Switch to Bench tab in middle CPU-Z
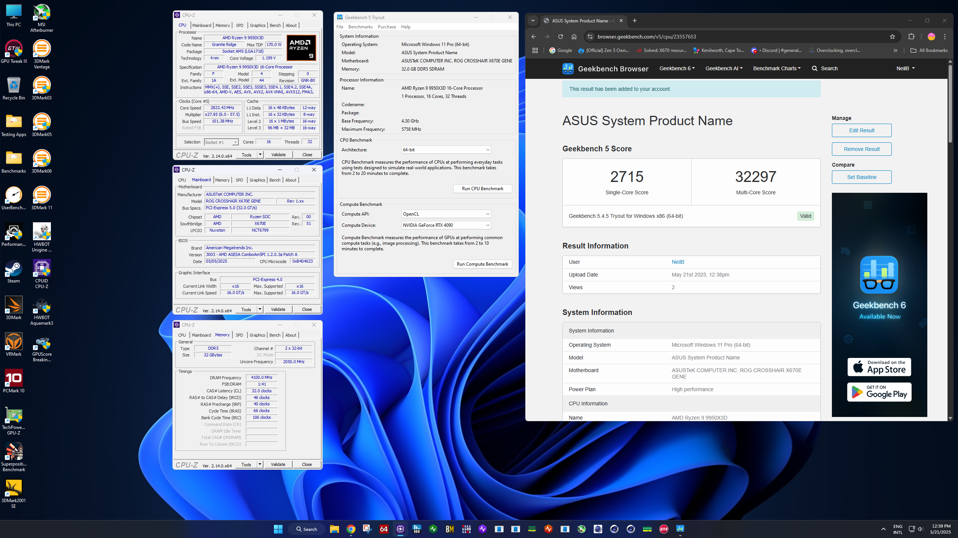This screenshot has width=958, height=538. [x=275, y=180]
